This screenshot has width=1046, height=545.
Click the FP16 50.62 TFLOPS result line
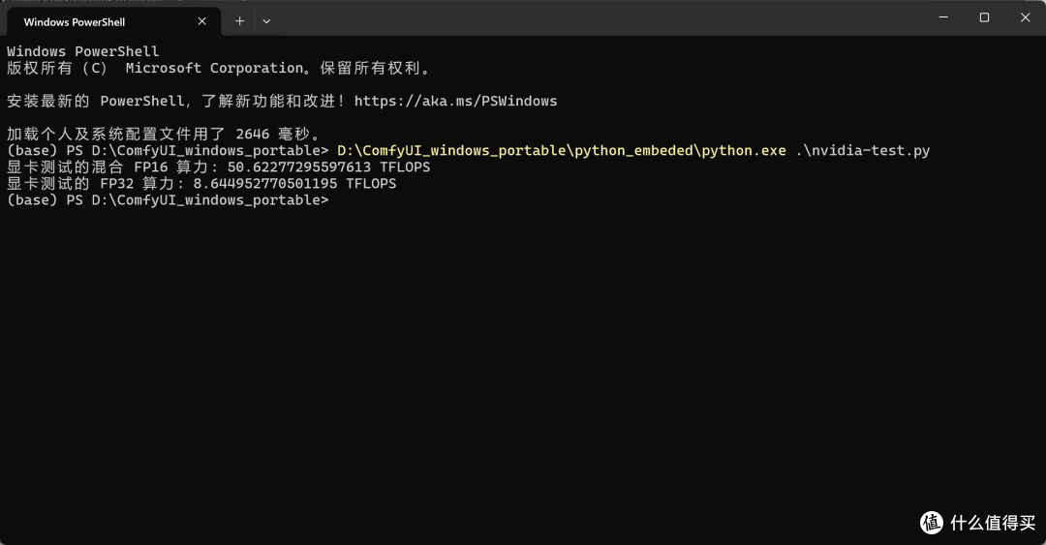[218, 167]
